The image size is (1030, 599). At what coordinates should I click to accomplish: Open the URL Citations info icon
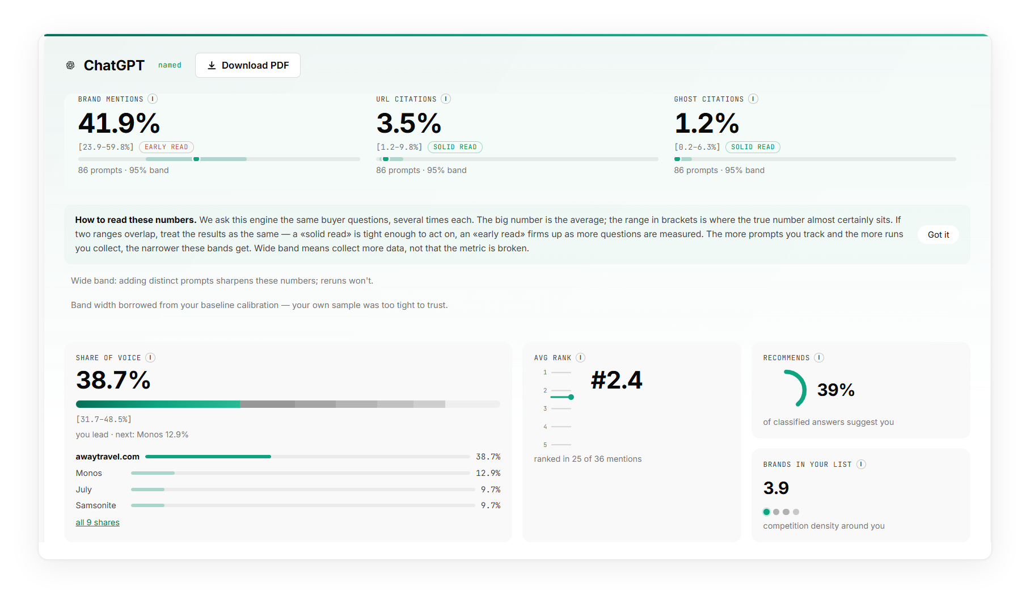(x=446, y=99)
